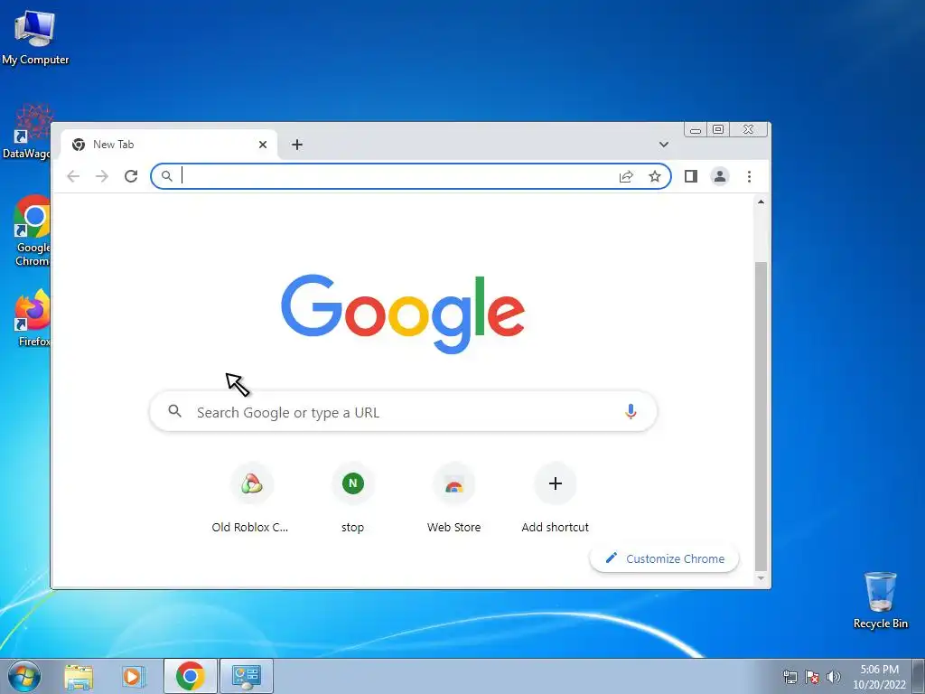Click the network tray icon

pyautogui.click(x=790, y=677)
